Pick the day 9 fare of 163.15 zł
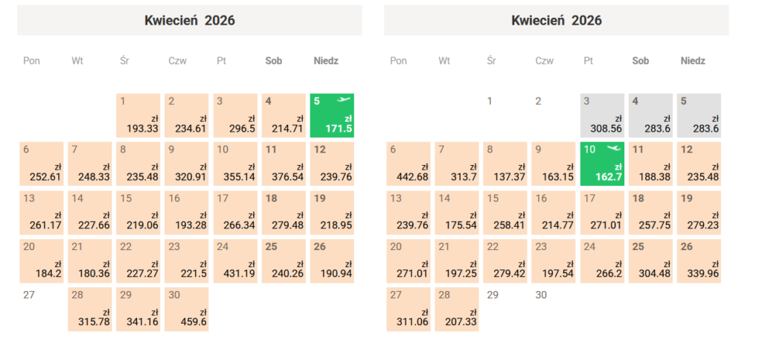This screenshot has height=343, width=762. [554, 164]
